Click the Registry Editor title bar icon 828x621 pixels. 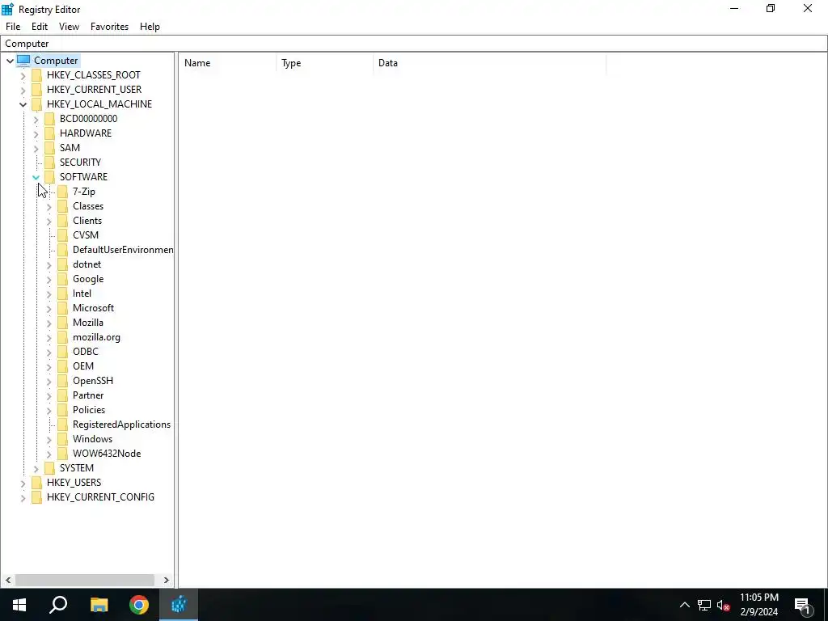tap(8, 9)
